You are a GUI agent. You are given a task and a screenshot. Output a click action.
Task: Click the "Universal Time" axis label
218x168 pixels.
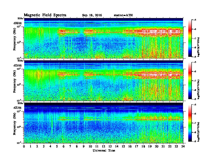[x=104, y=150]
